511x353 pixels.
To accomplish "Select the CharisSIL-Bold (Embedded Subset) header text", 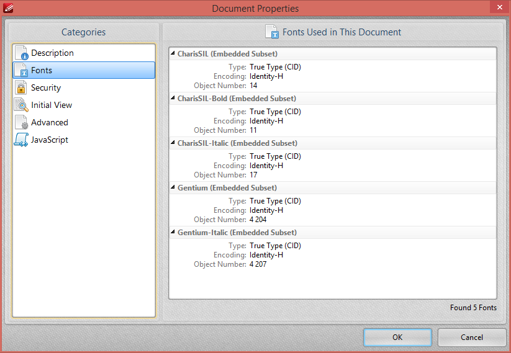I will point(237,99).
